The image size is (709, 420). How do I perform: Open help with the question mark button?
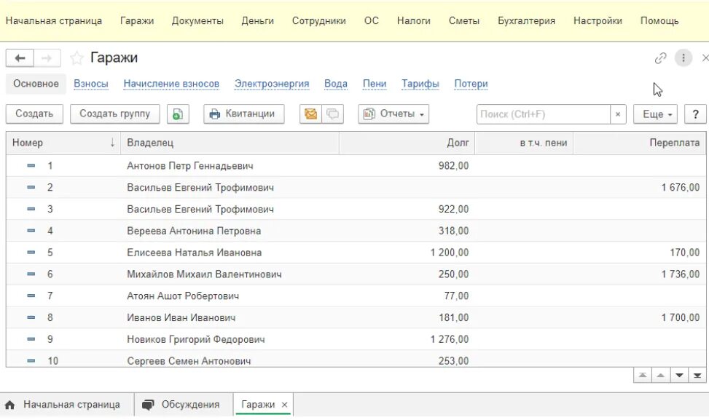[695, 114]
